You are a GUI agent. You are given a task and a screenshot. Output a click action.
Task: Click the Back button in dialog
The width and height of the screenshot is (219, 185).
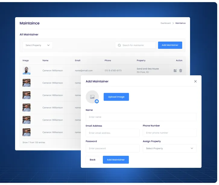tap(93, 160)
